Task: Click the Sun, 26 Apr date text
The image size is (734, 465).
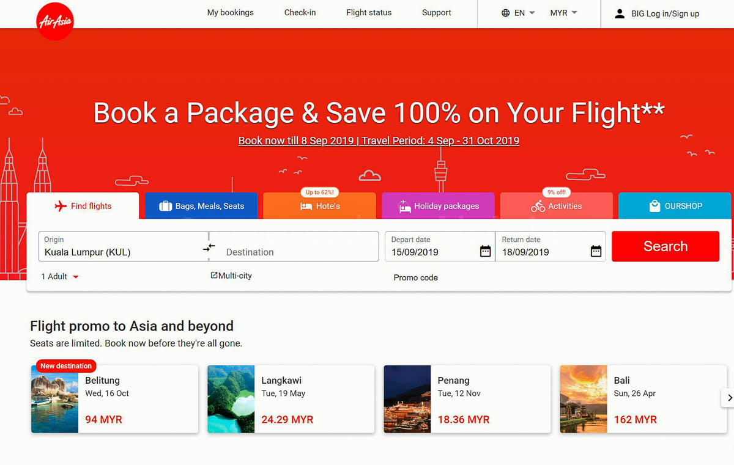Action: [x=635, y=394]
